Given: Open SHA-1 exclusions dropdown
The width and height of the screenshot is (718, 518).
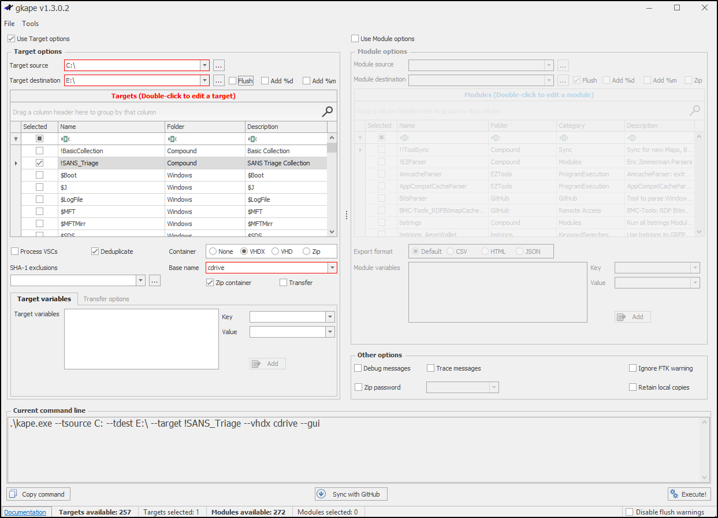Looking at the screenshot, I should [x=140, y=280].
